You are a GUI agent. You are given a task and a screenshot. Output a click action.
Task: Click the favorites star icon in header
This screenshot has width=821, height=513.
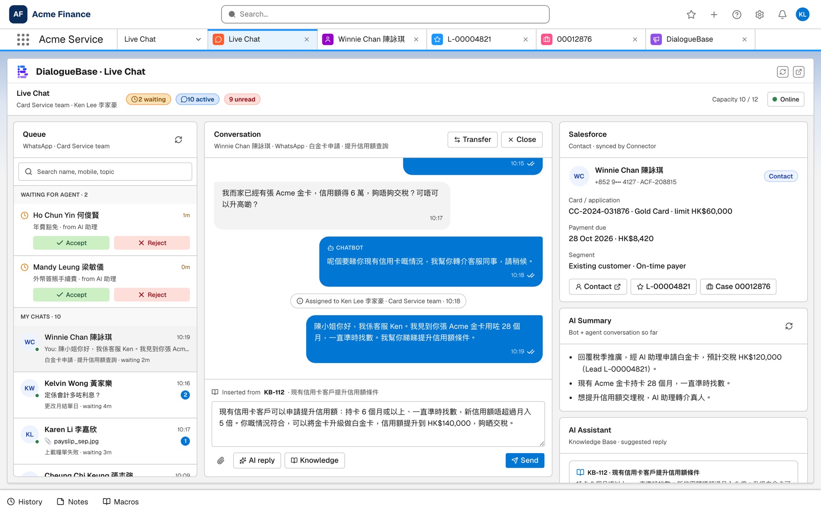pos(691,15)
